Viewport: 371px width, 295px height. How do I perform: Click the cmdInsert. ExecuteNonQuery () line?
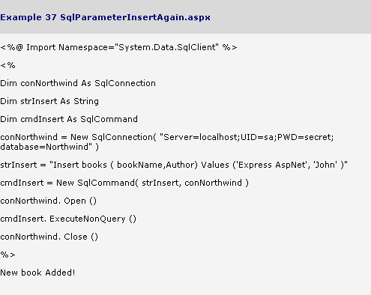(68, 219)
